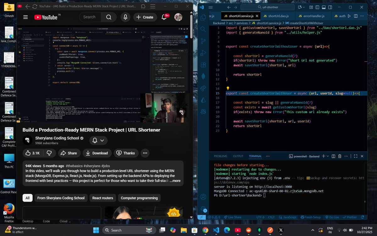The height and width of the screenshot is (236, 377).
Task: Open the YouTube guide hamburger menu
Action: 25,17
